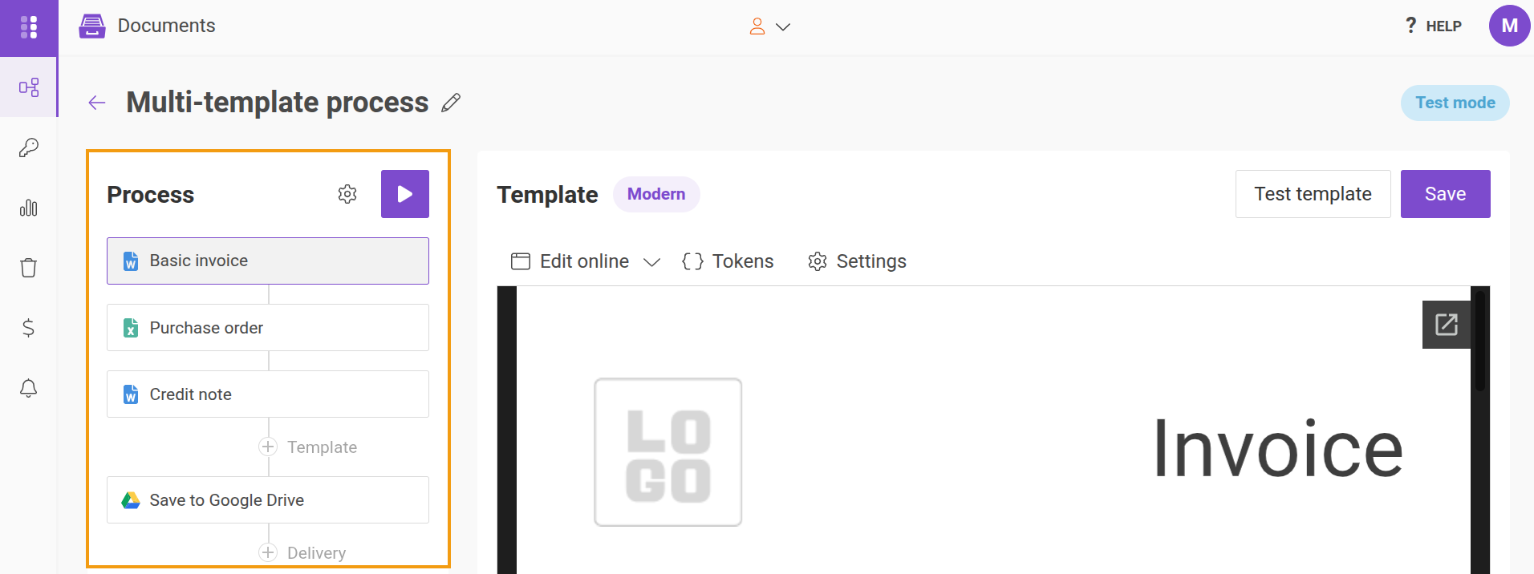Toggle Test mode

tap(1455, 103)
